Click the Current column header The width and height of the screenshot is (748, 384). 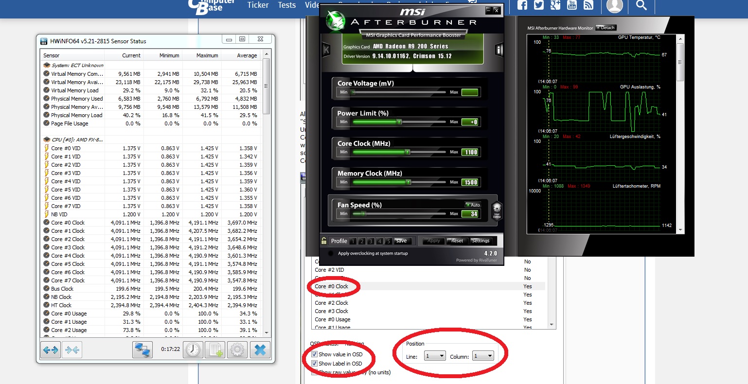tap(124, 55)
